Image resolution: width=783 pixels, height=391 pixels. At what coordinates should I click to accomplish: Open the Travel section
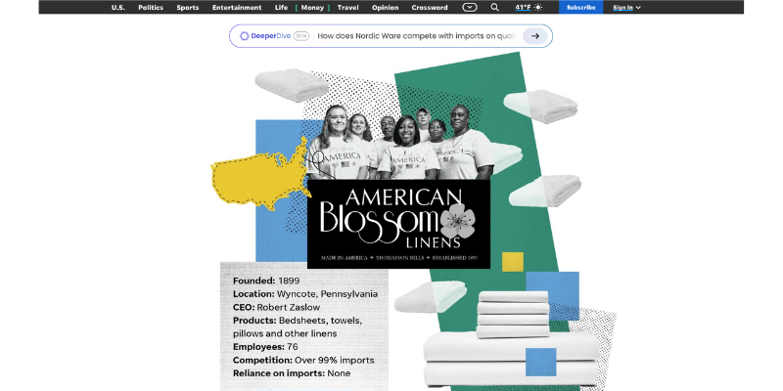pyautogui.click(x=346, y=7)
